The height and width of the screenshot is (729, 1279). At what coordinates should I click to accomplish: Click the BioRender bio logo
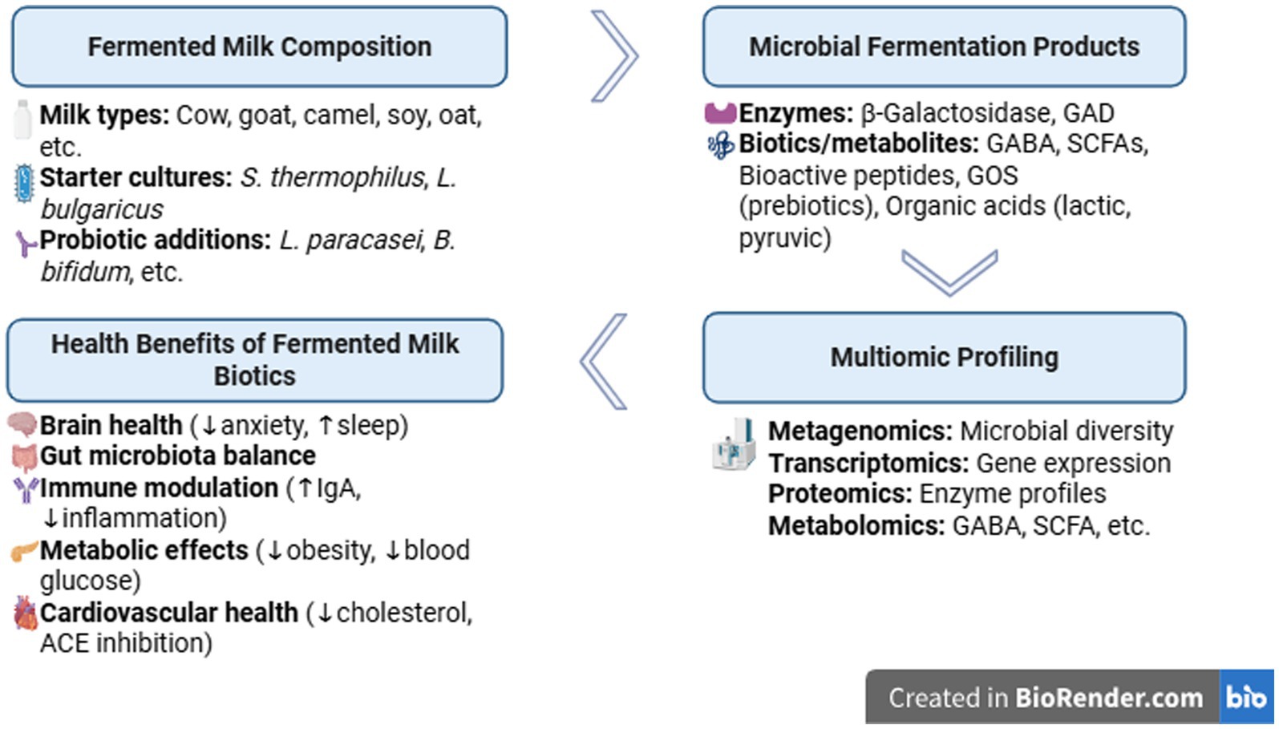pyautogui.click(x=1245, y=697)
